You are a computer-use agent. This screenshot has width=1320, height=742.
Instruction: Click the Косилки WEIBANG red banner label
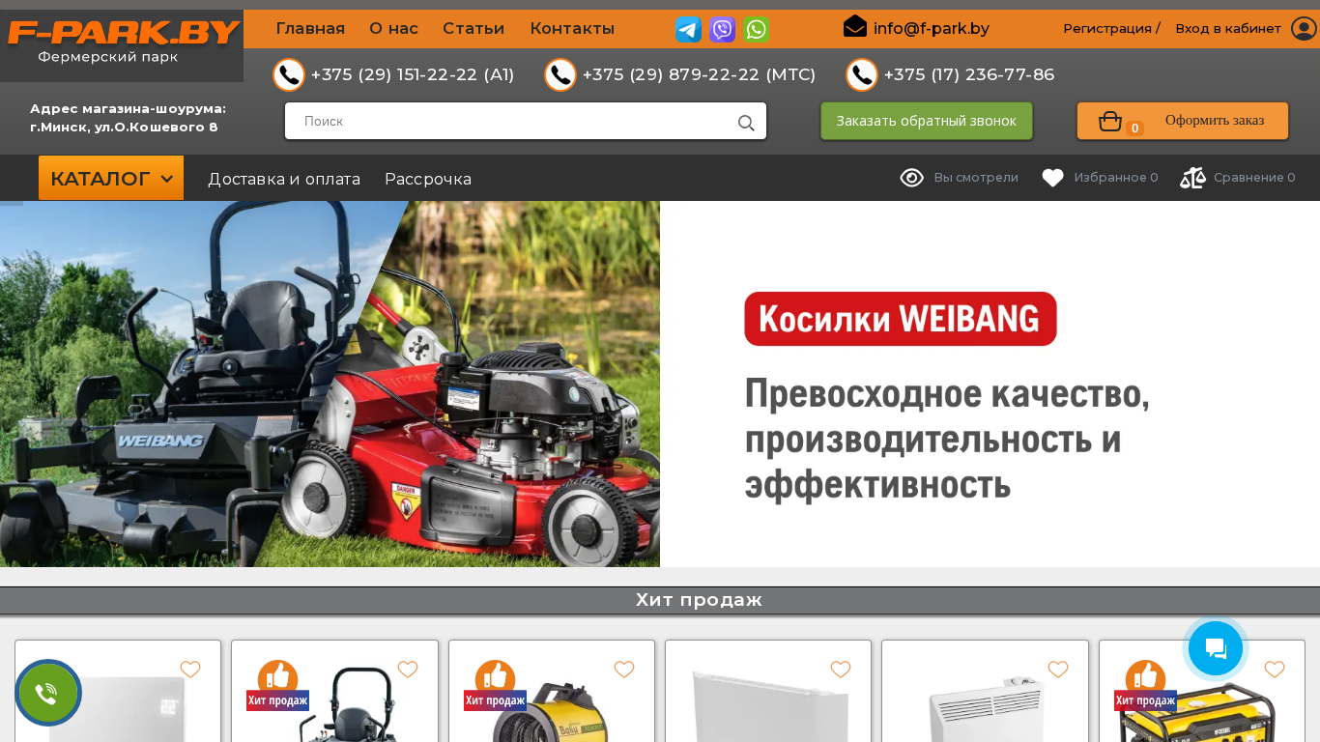[x=901, y=319]
